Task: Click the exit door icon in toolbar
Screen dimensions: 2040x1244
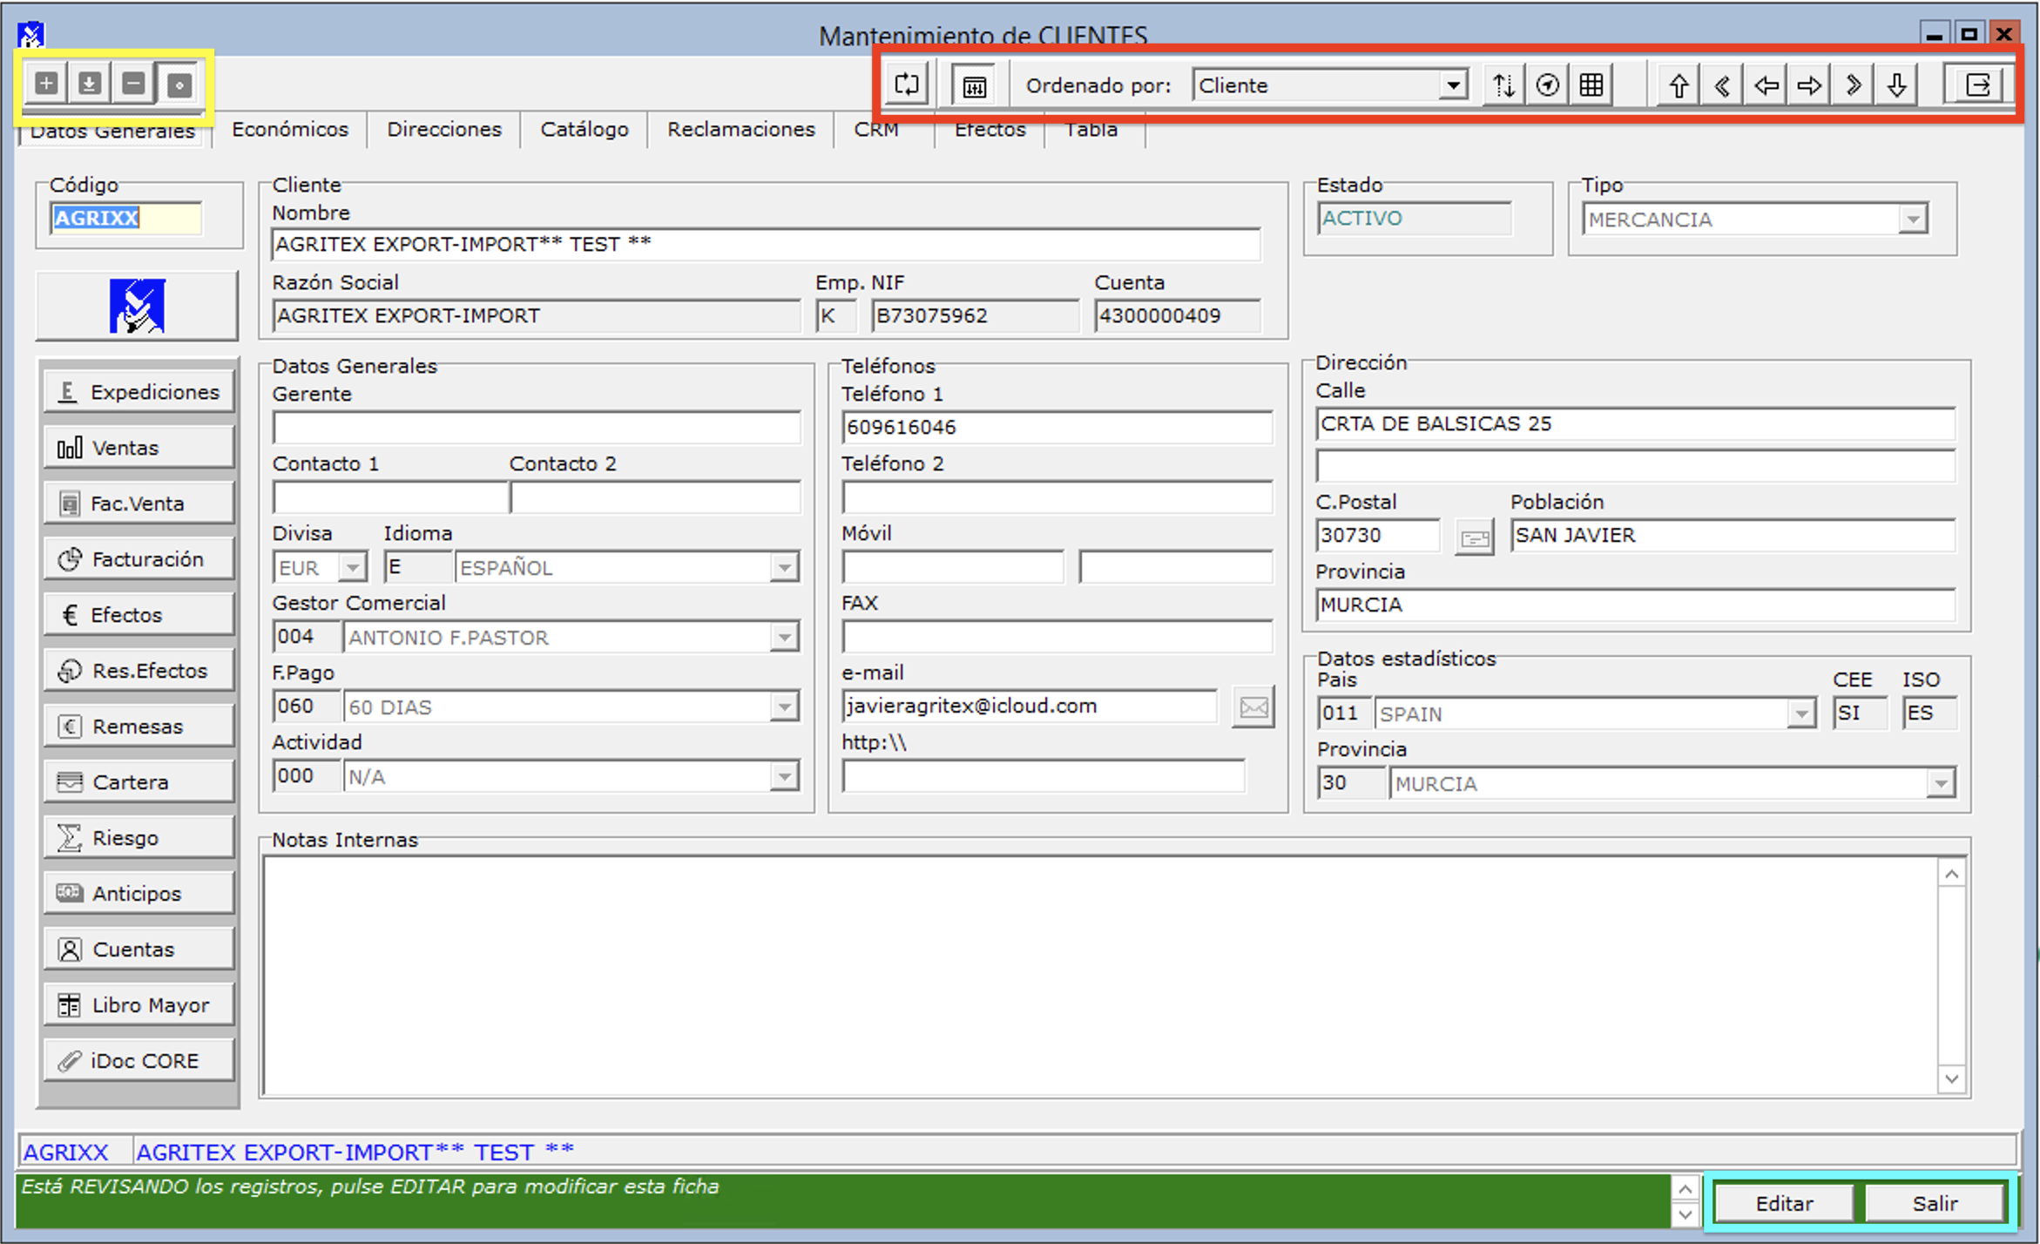Action: 1978,85
